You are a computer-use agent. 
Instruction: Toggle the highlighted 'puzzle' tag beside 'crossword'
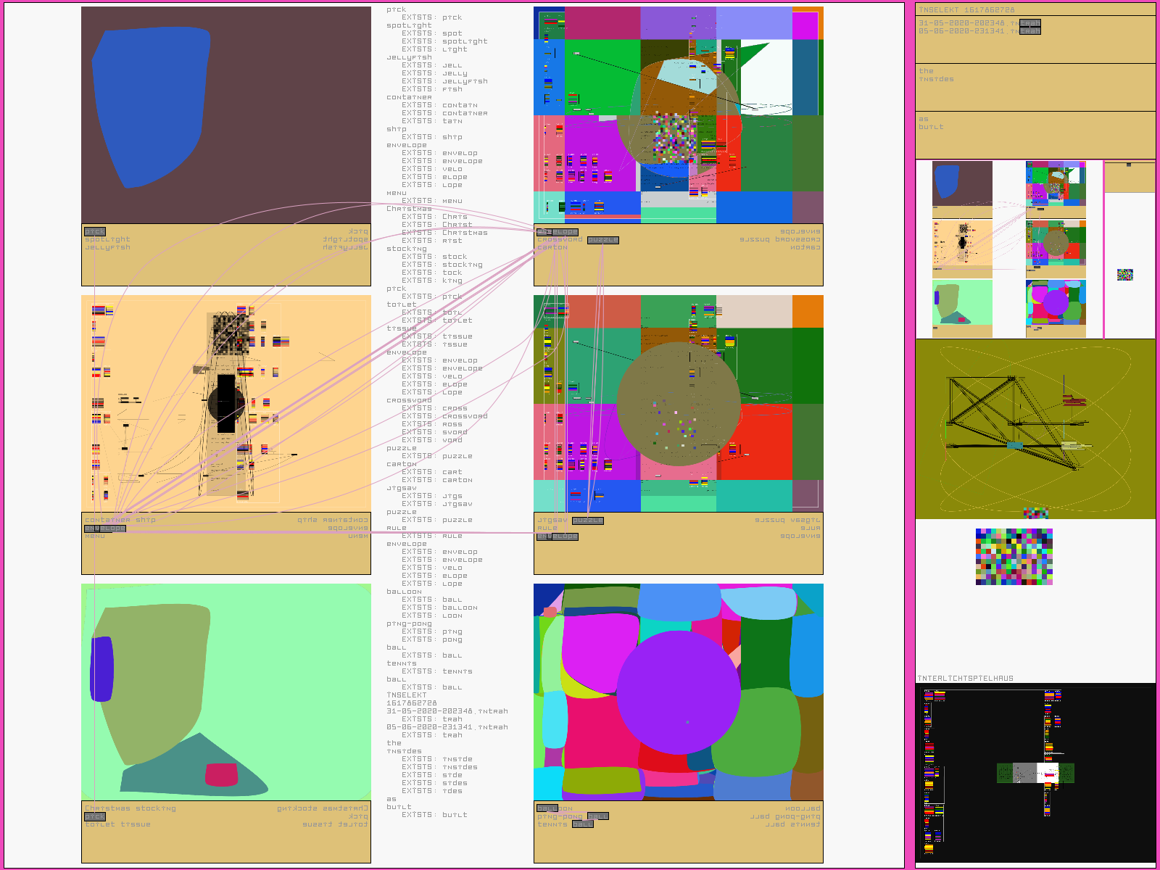point(602,240)
